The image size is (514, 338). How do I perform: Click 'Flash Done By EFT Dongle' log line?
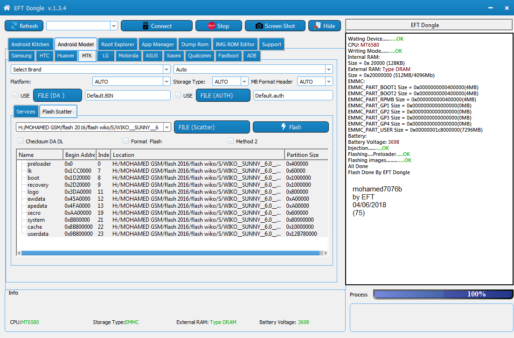tap(379, 172)
